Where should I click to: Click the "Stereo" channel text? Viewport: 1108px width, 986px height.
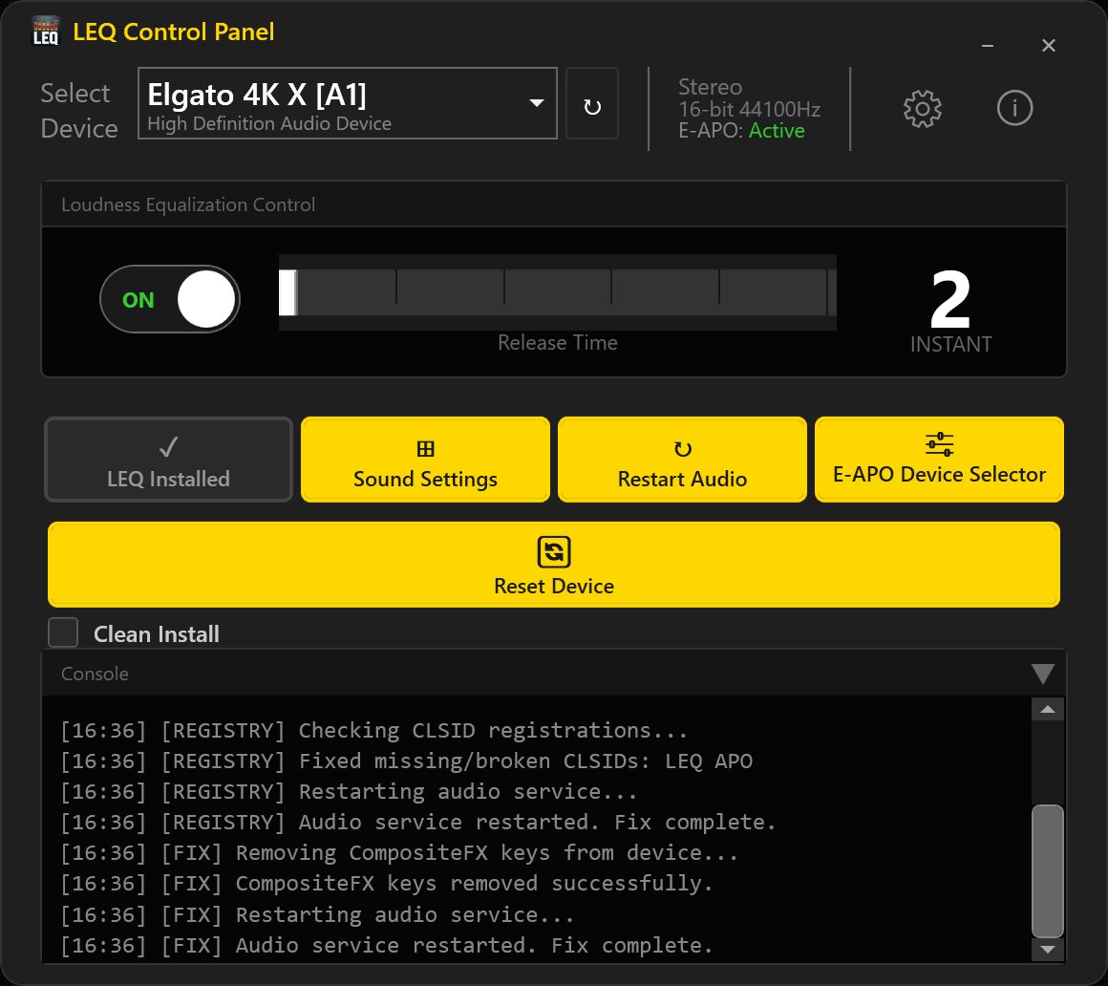710,87
